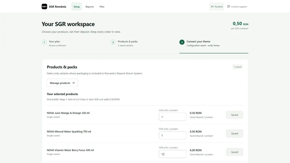
Task: Click the Contact support envelope icon
Action: point(229,7)
